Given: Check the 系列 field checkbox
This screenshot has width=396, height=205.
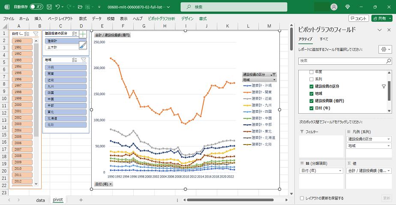Looking at the screenshot, I should point(312,79).
